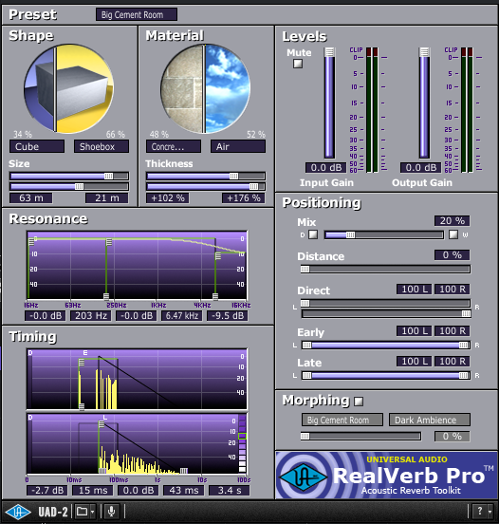Click the Direct right pan slider handle

pos(466,313)
